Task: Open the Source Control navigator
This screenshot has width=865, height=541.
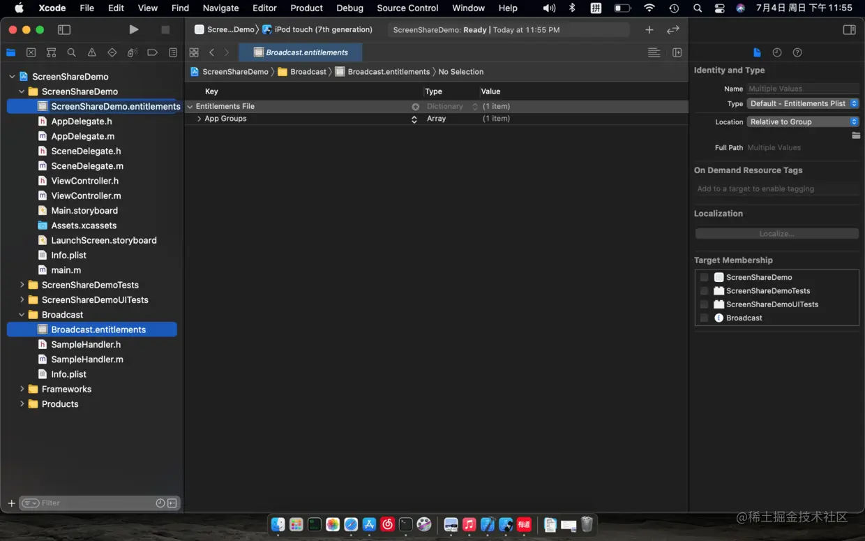Action: [31, 53]
